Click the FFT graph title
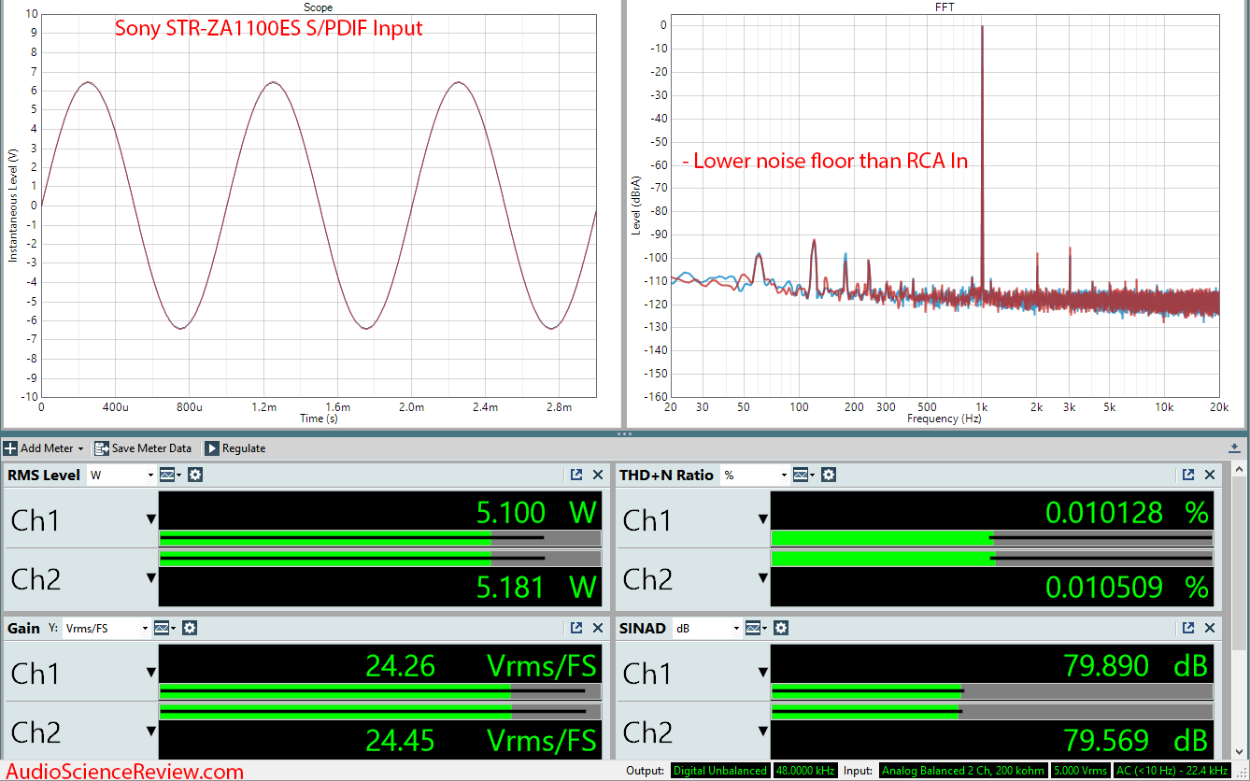This screenshot has height=781, width=1250. (945, 7)
